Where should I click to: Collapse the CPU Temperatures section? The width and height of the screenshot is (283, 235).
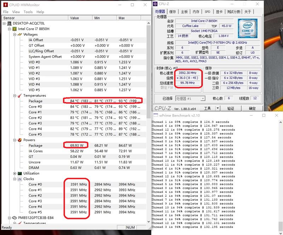click(x=15, y=96)
